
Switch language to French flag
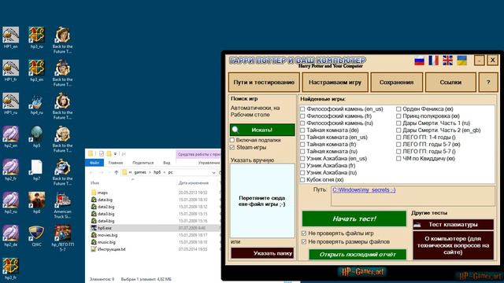(433, 61)
